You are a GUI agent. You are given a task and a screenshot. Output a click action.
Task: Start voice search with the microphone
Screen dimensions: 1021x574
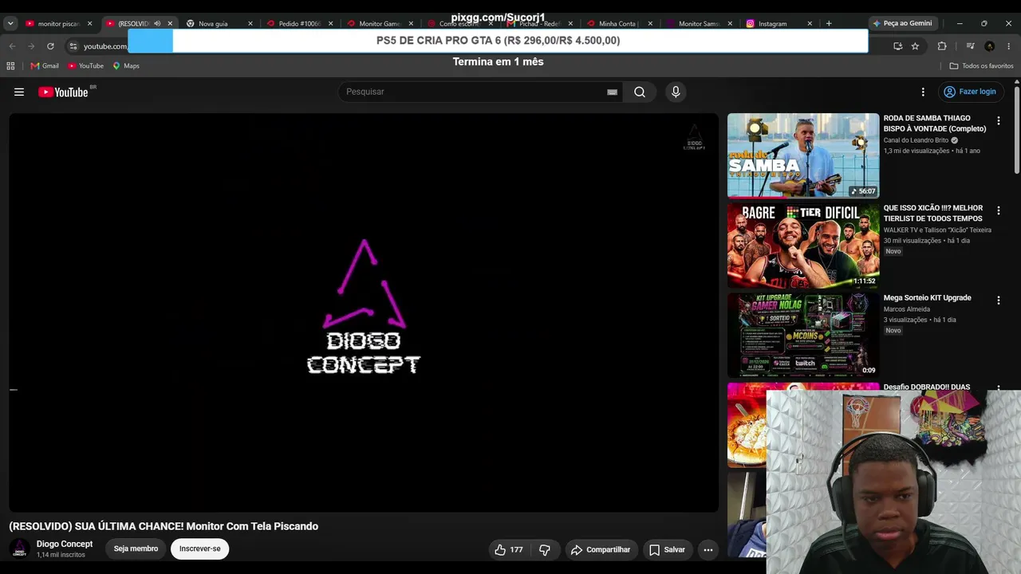pos(676,92)
